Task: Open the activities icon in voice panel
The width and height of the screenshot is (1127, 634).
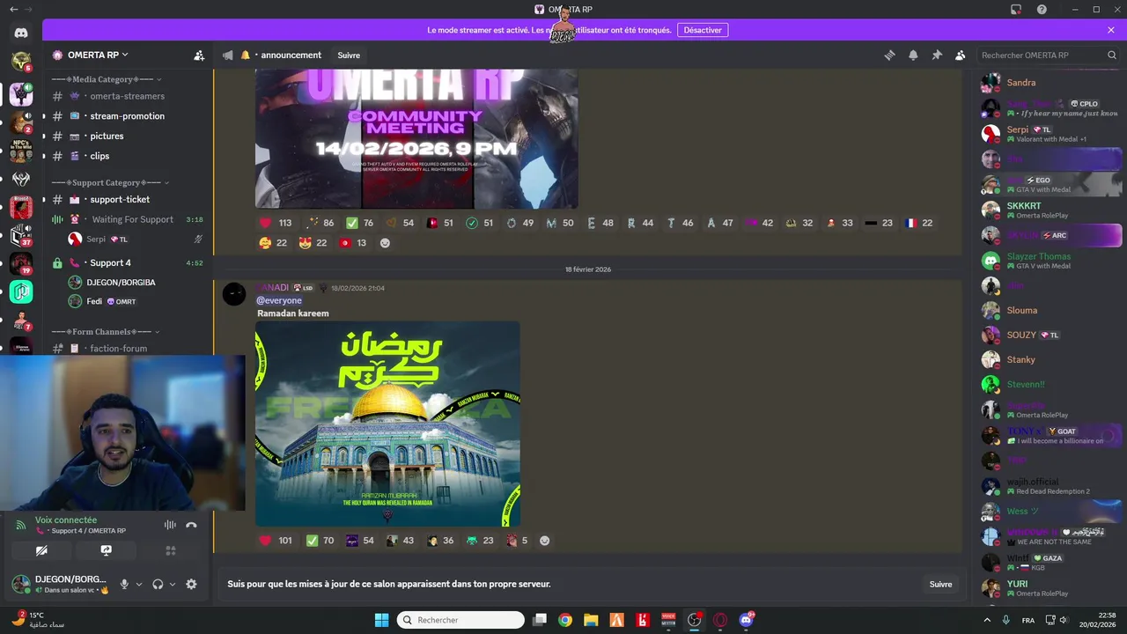Action: point(171,550)
